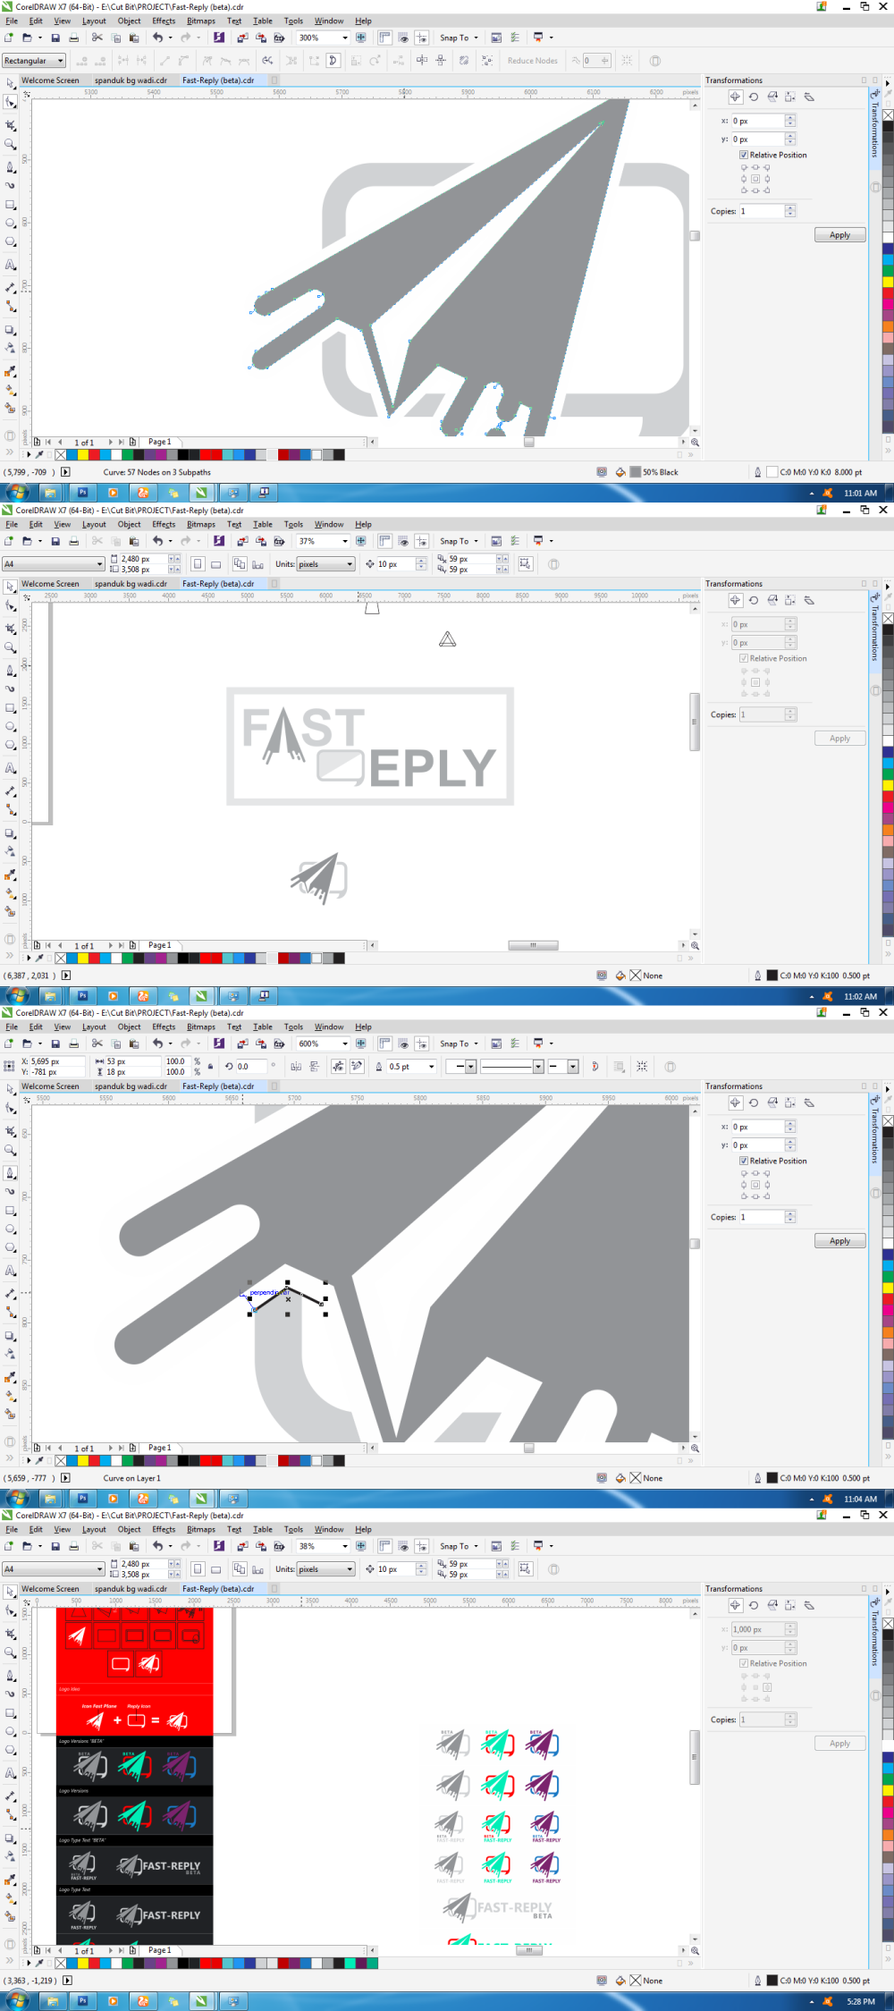Switch to Welcome Screen tab in 300% zoom window
Image resolution: width=894 pixels, height=2011 pixels.
50,80
